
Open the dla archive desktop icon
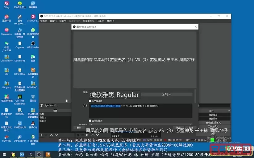(x=6, y=71)
